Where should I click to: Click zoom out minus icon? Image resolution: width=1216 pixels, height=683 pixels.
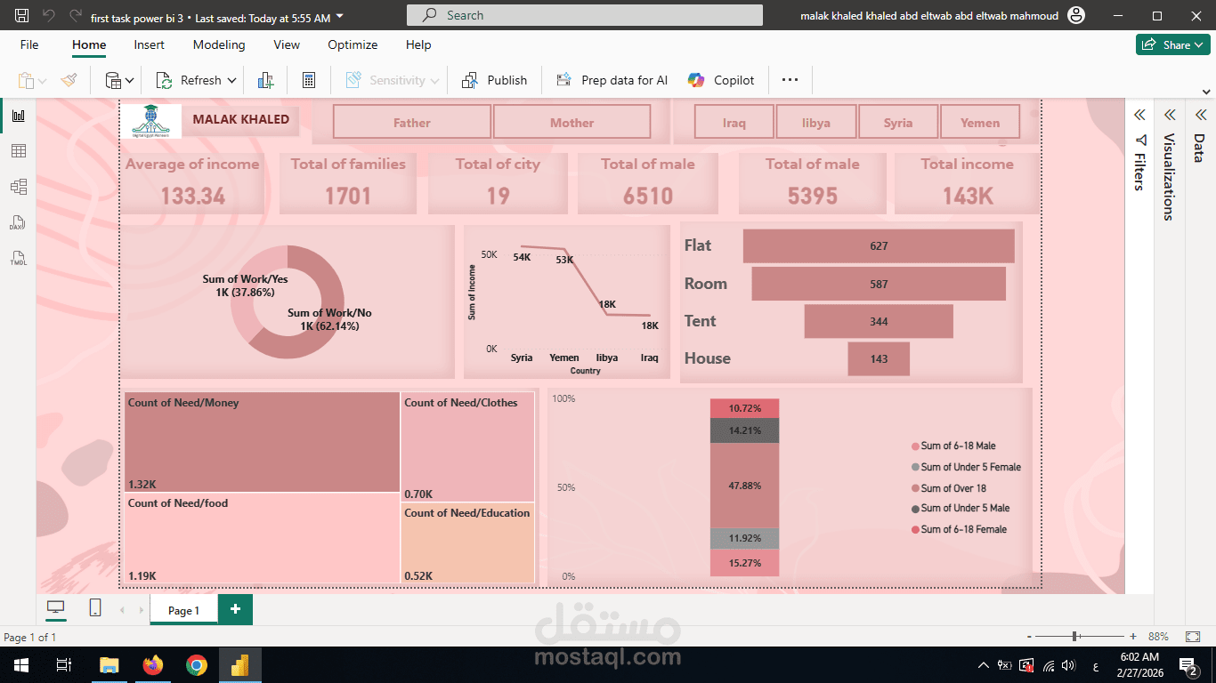pos(1030,637)
